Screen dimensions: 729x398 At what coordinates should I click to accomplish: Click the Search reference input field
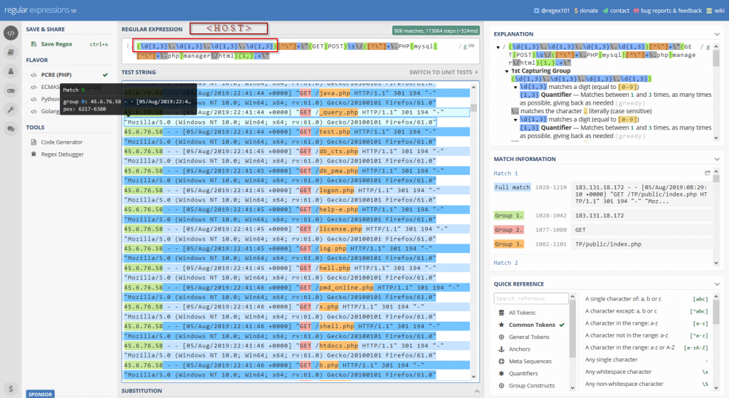point(531,298)
